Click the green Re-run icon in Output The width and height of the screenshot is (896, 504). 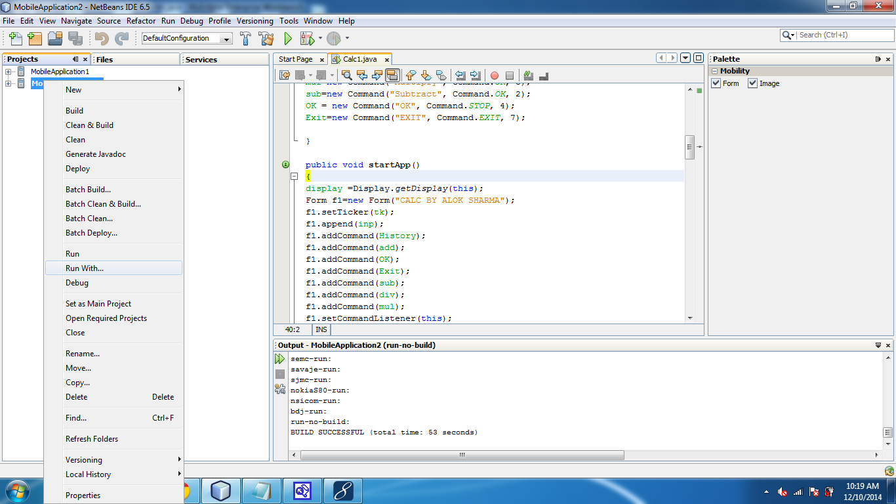click(x=280, y=359)
